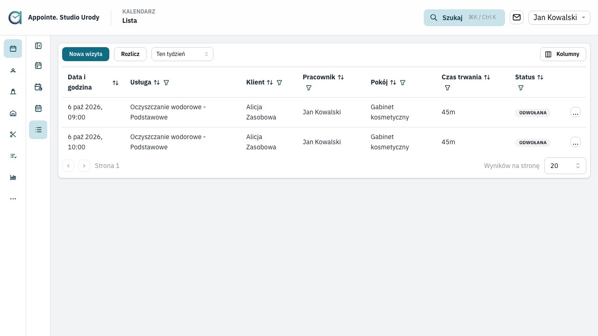Open the Ten tydzień date range dropdown
Viewport: 598px width, 336px height.
pos(182,54)
